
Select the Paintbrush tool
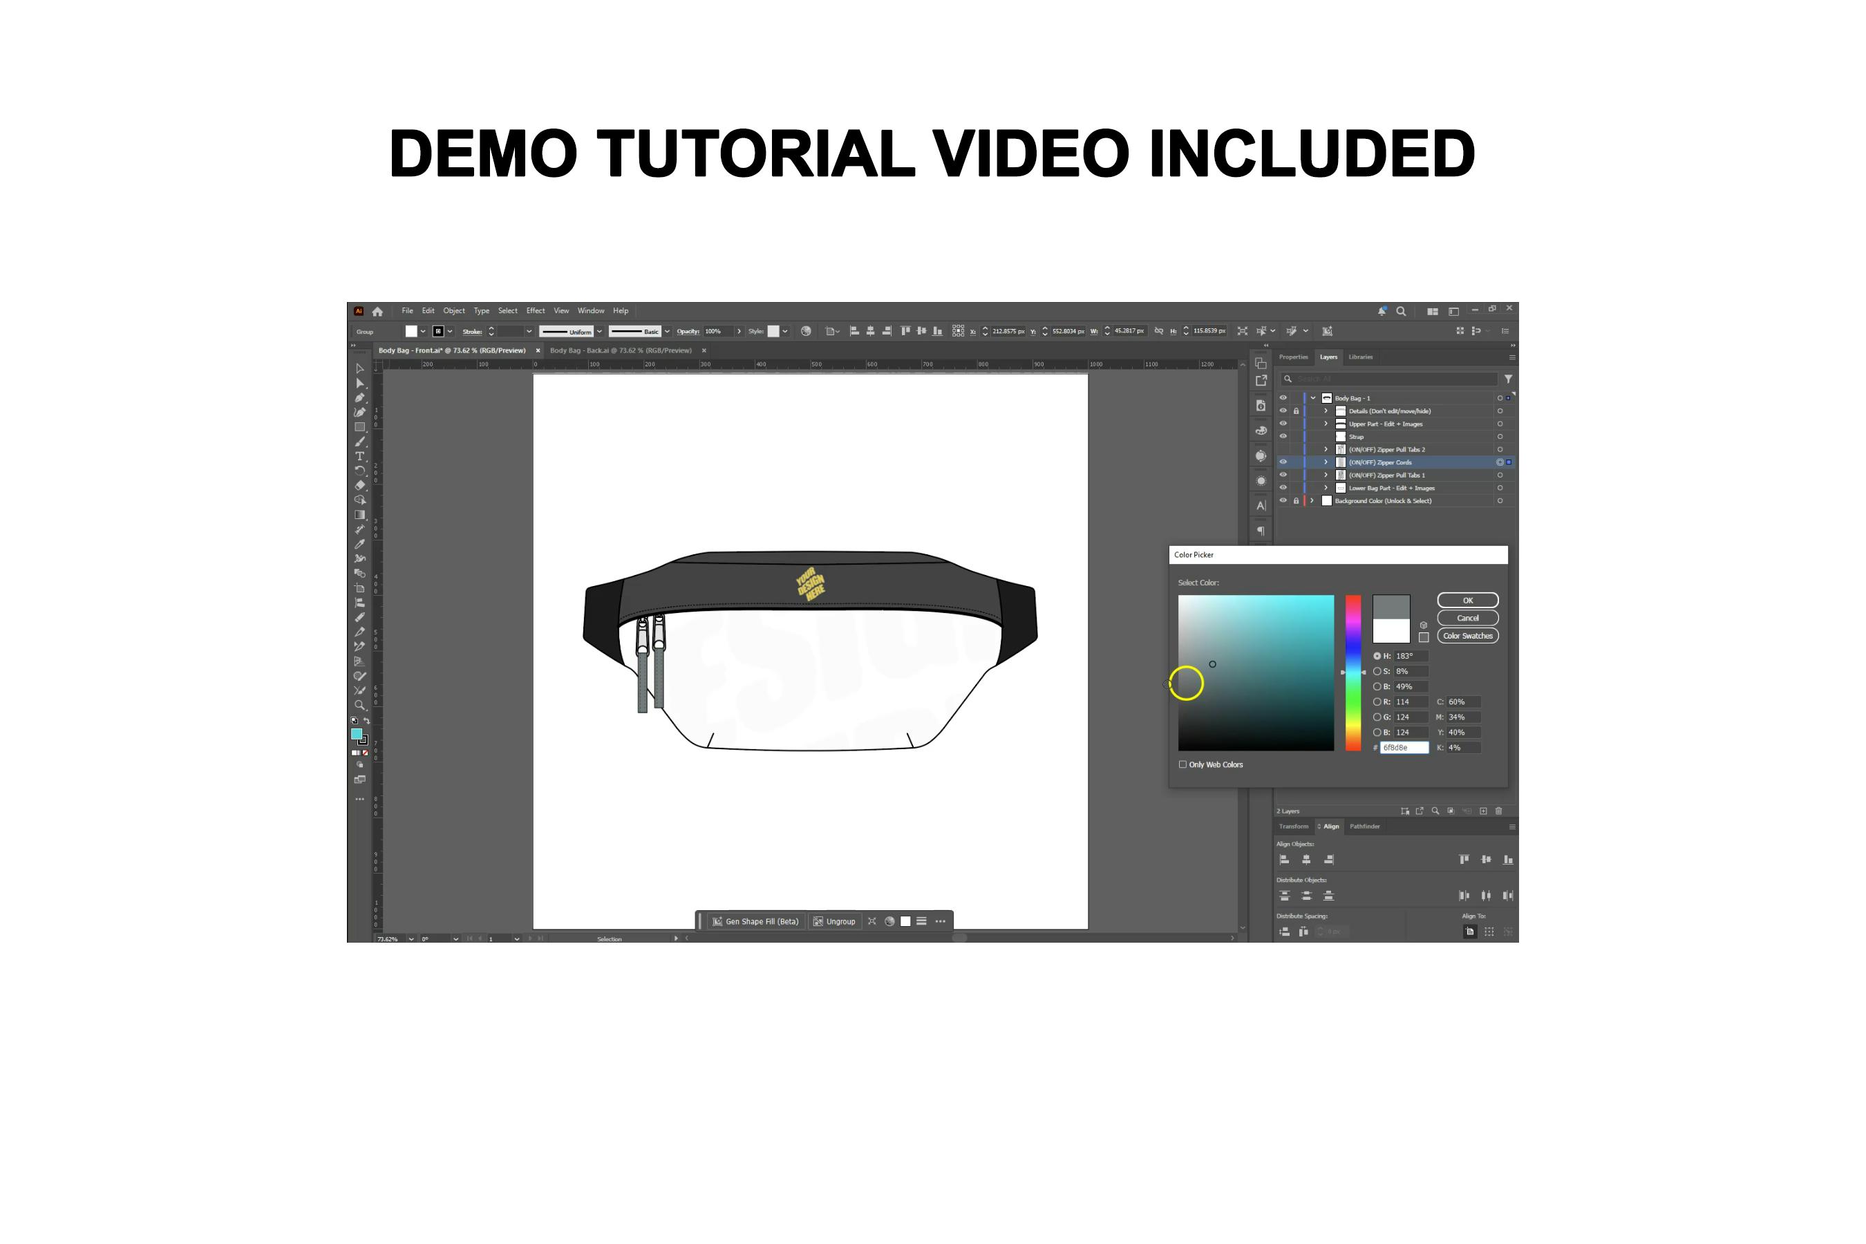tap(359, 442)
